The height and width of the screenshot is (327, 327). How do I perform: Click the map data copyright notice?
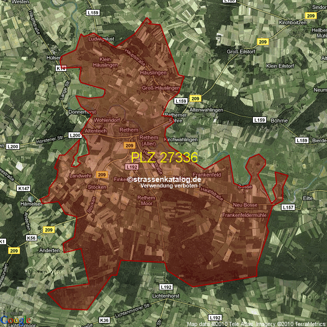tap(255, 324)
